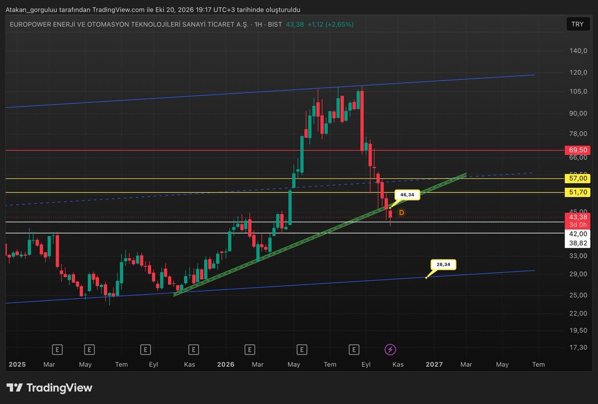Open earnings 'E' marker near Kas 2025
This screenshot has height=404, width=598.
pos(193,349)
